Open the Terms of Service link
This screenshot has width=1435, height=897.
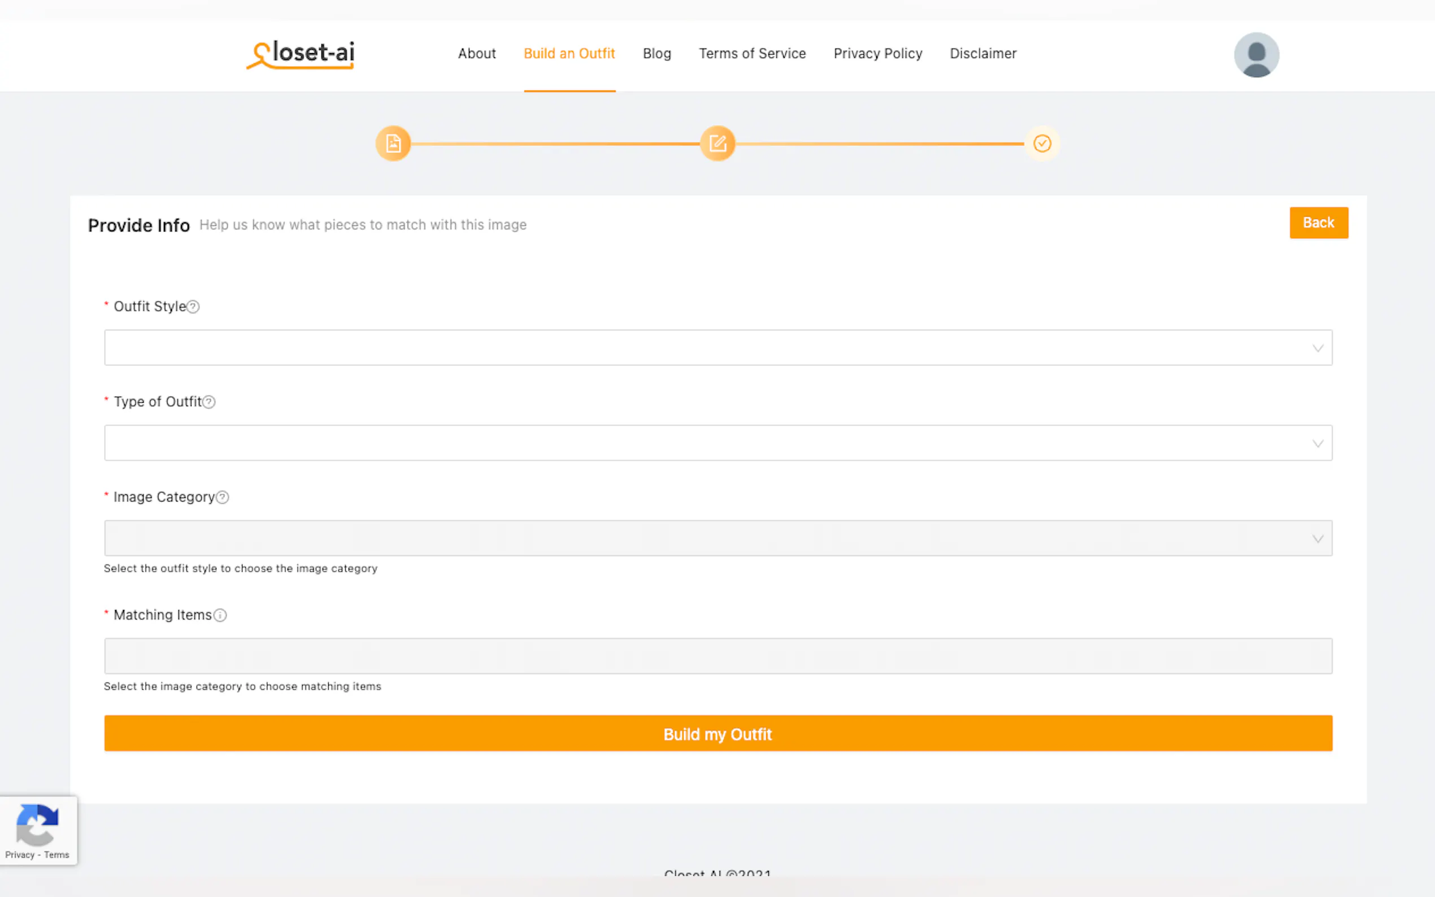click(751, 54)
